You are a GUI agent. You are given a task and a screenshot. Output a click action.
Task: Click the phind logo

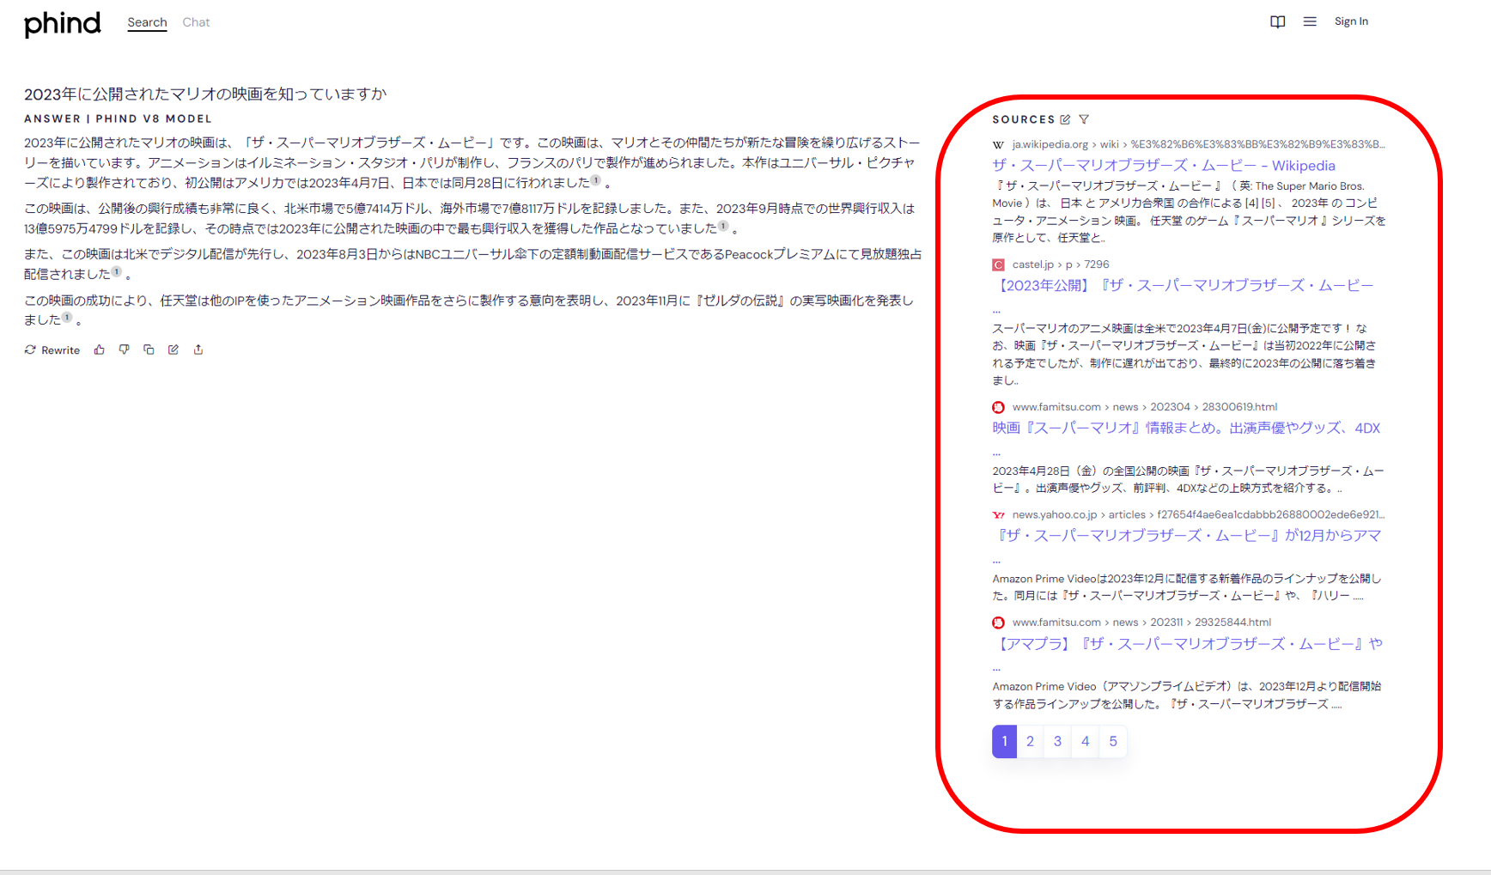pos(62,23)
